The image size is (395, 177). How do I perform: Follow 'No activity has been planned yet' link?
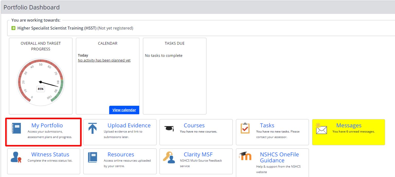[x=104, y=60]
